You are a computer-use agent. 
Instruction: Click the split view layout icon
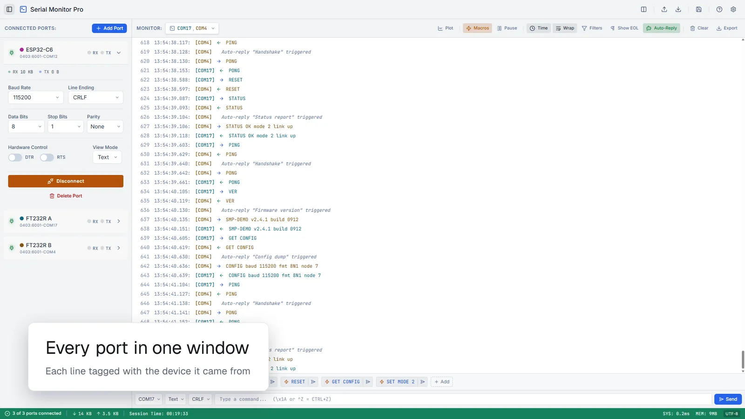[643, 9]
